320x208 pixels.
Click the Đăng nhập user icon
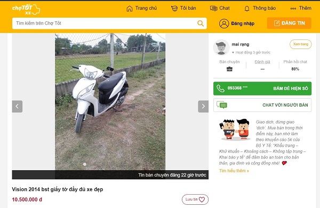224,23
